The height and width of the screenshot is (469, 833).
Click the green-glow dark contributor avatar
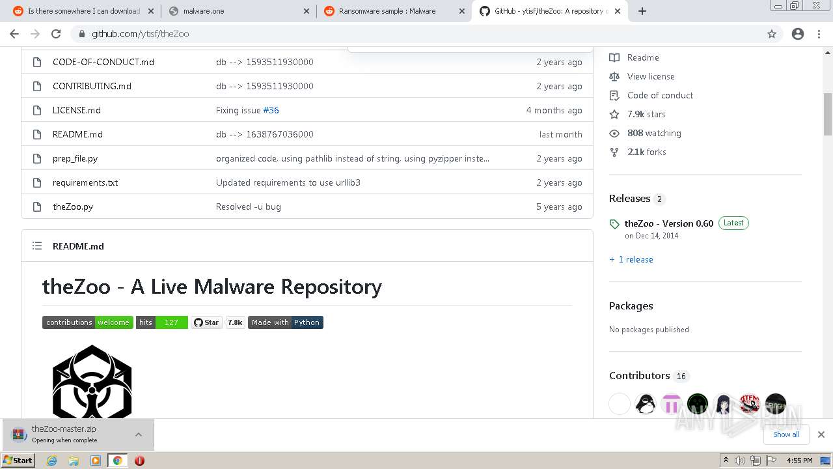click(x=698, y=404)
